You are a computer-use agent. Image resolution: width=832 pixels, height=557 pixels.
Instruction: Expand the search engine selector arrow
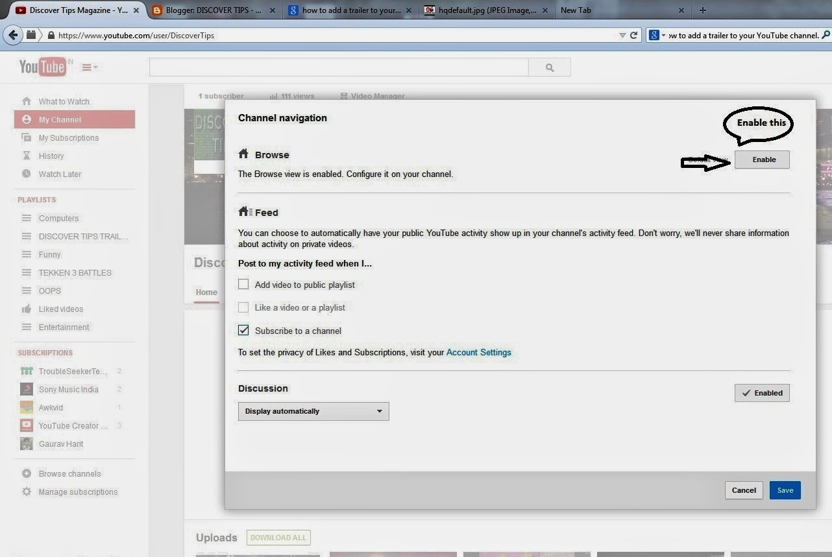click(x=663, y=36)
